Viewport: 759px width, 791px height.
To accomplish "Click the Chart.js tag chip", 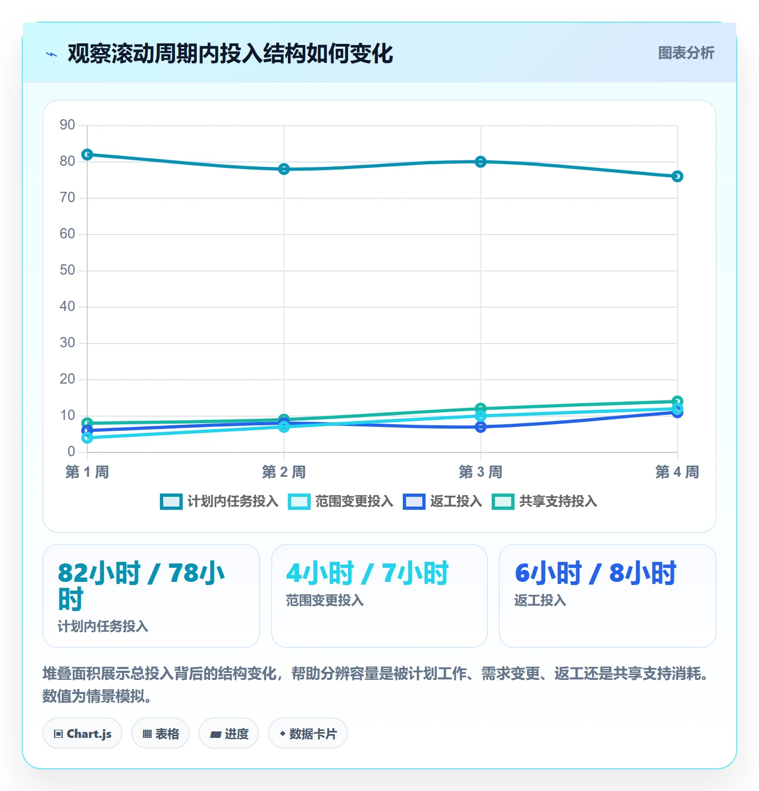I will click(x=82, y=734).
